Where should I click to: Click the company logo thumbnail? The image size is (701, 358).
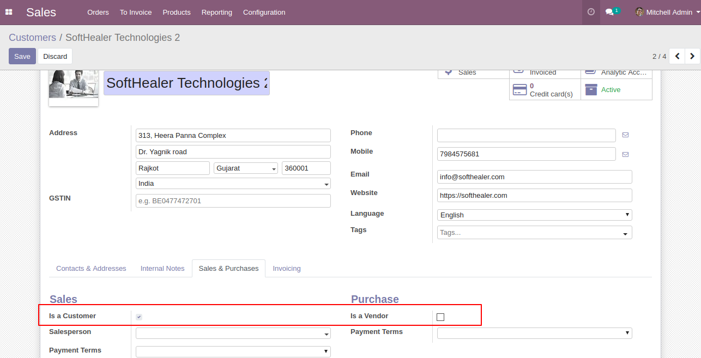[x=74, y=86]
